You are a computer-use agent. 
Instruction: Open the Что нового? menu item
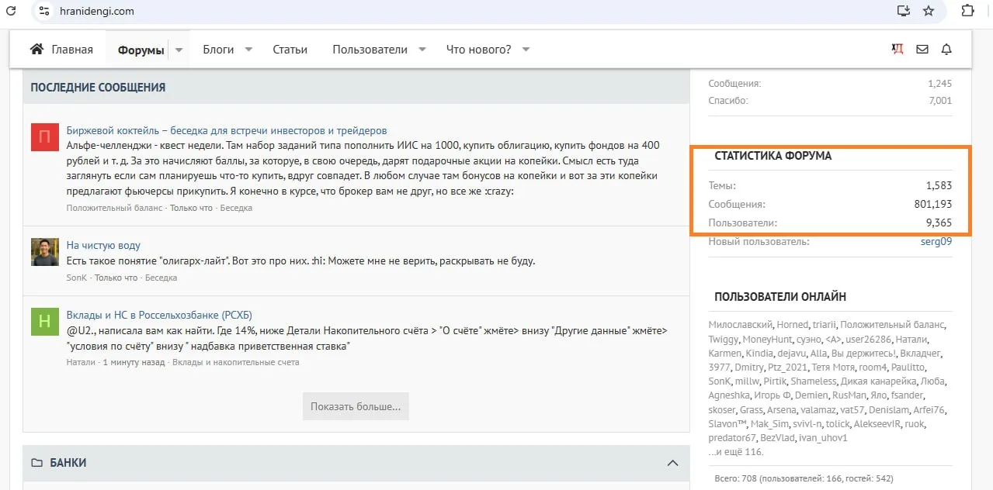pos(478,50)
